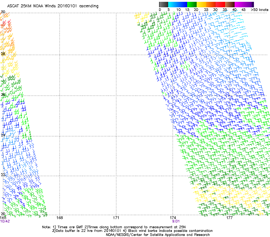This screenshot has width=270, height=237.
Task: Click the purple time stamp 9:01
Action: click(x=176, y=221)
